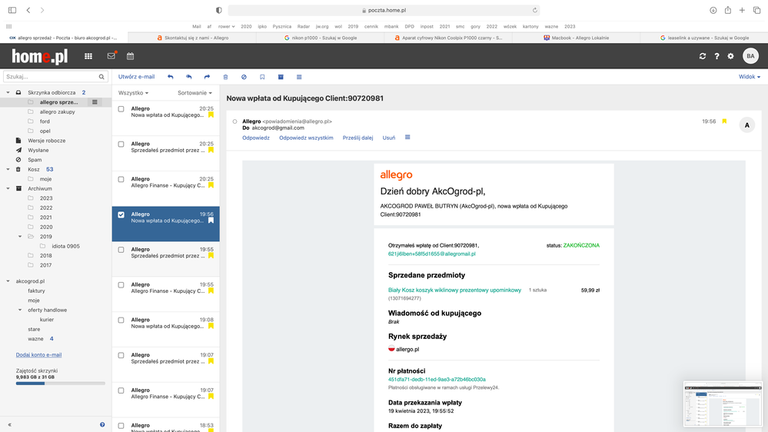This screenshot has height=432, width=768.
Task: Click the forward arrow icon in the mail toolbar
Action: [x=207, y=77]
